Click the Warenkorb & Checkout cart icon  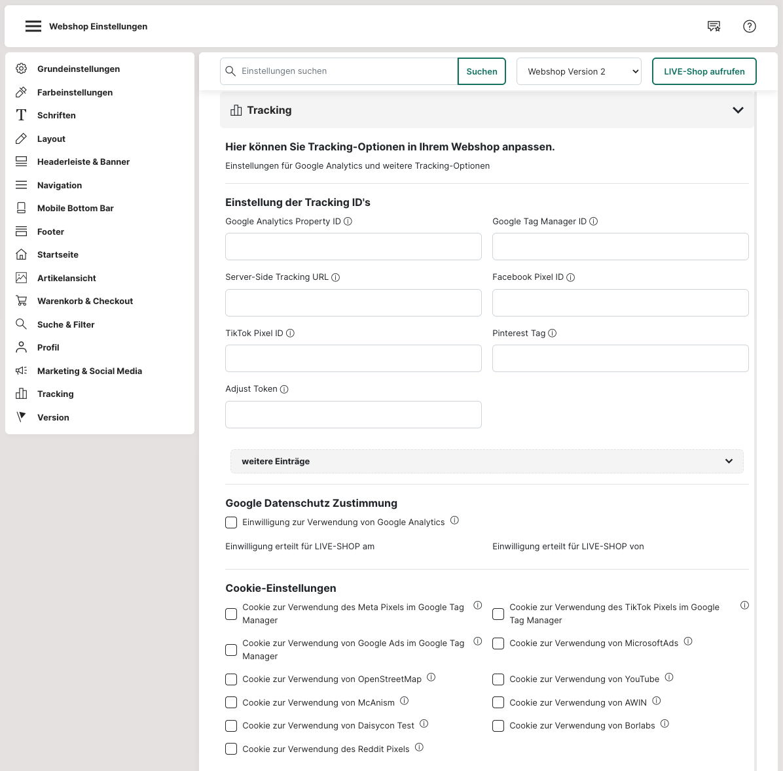click(x=22, y=301)
